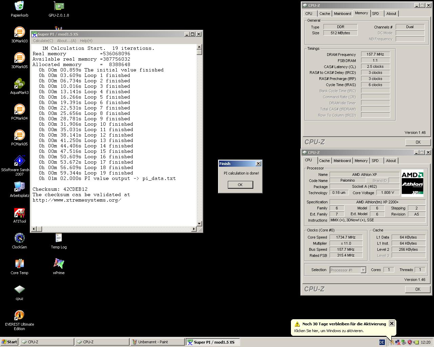Launch the Core Temp shortcut
The width and height of the screenshot is (434, 347).
click(x=19, y=264)
